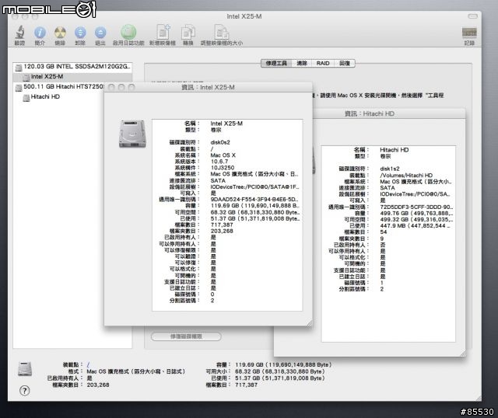
Task: Switch to the Restore tab
Action: pos(344,63)
